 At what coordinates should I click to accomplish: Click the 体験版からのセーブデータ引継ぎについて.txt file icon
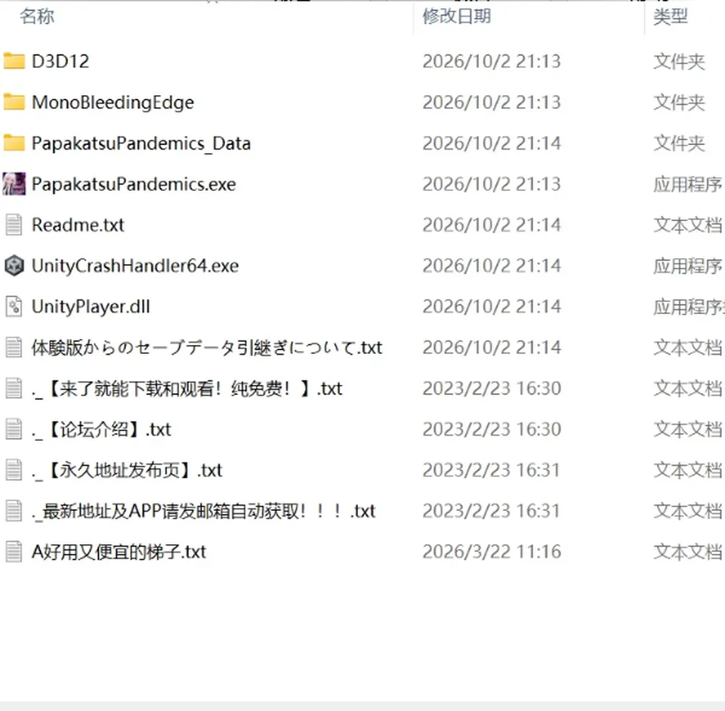click(14, 347)
